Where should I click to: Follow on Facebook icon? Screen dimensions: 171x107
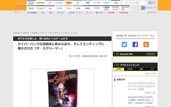tap(135, 44)
